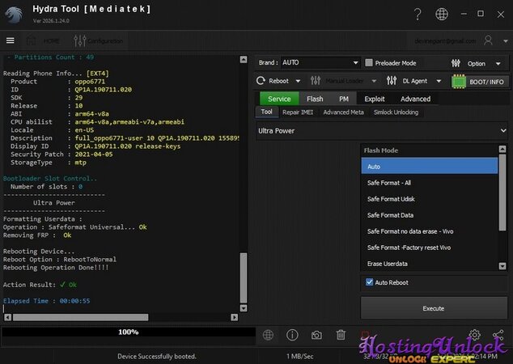Click the share icon in bottom toolbar
Image resolution: width=513 pixels, height=364 pixels.
[x=498, y=335]
